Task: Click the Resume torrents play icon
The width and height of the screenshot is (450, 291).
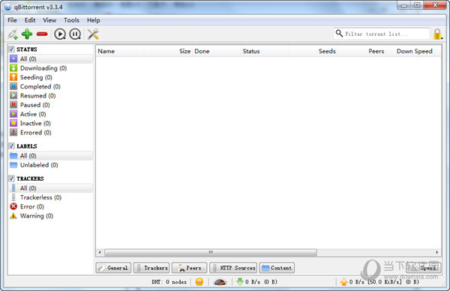Action: click(x=60, y=34)
